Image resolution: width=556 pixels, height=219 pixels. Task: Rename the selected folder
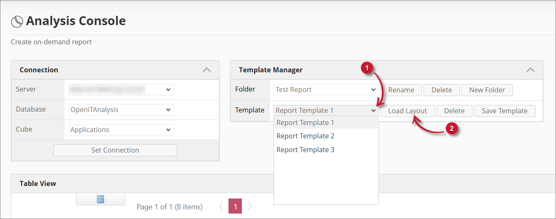[401, 90]
